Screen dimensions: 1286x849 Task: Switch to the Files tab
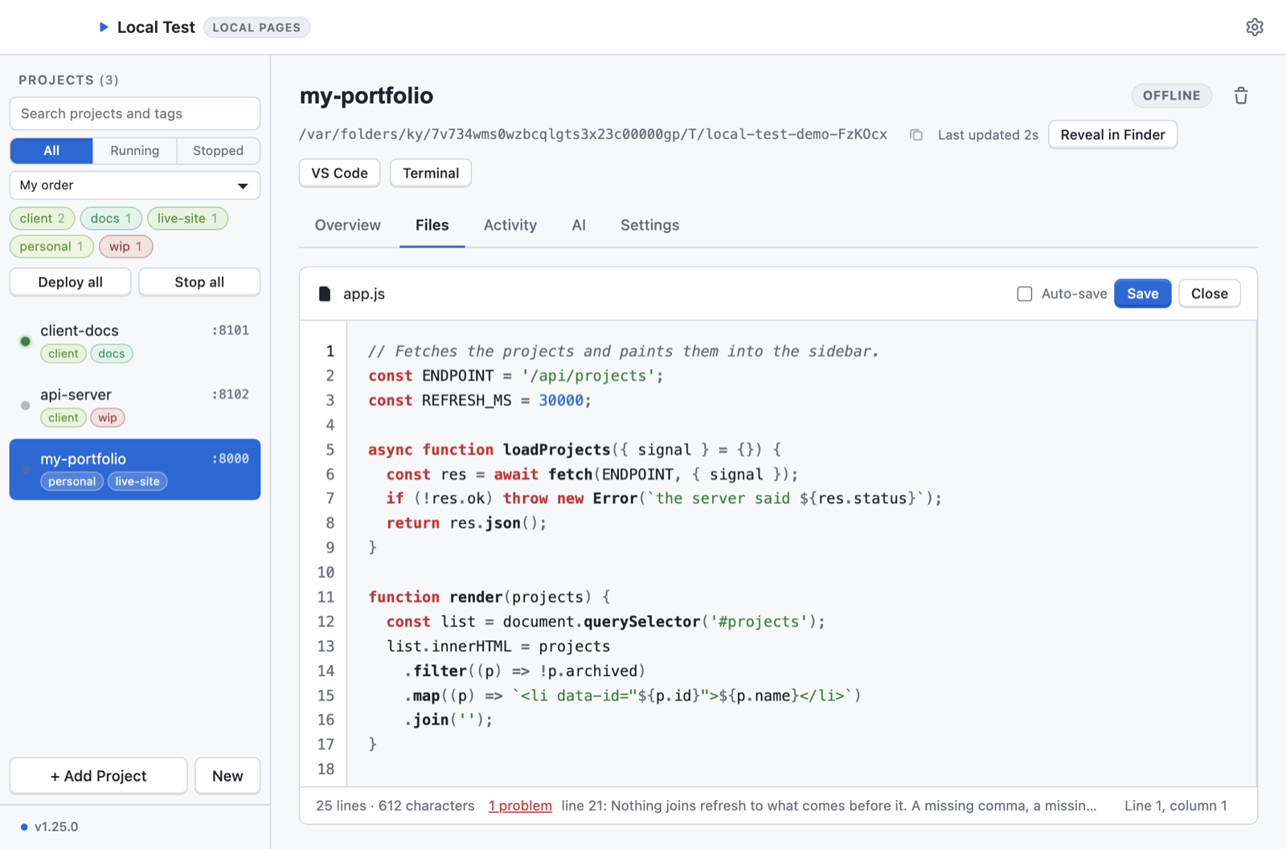coord(432,226)
